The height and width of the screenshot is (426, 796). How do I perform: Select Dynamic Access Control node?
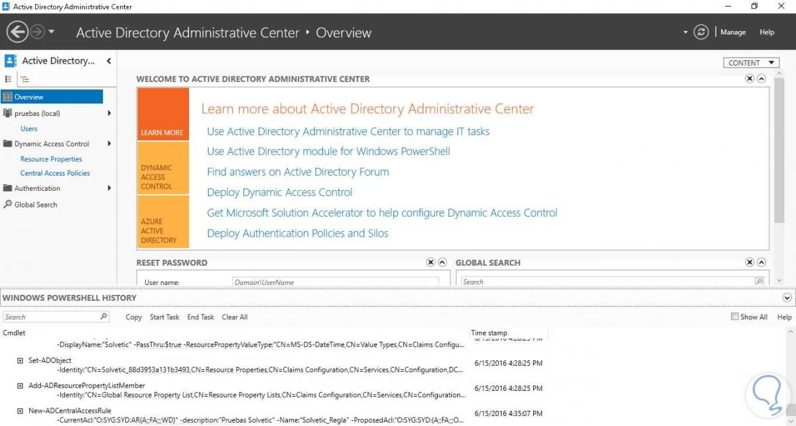52,144
